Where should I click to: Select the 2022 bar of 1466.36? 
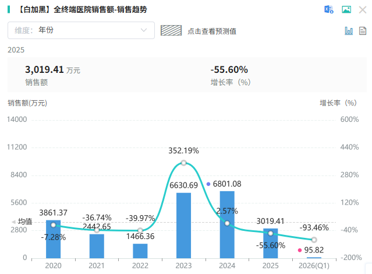140,251
